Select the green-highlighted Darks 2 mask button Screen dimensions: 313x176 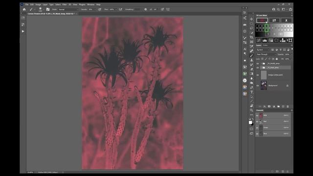[x=267, y=28]
